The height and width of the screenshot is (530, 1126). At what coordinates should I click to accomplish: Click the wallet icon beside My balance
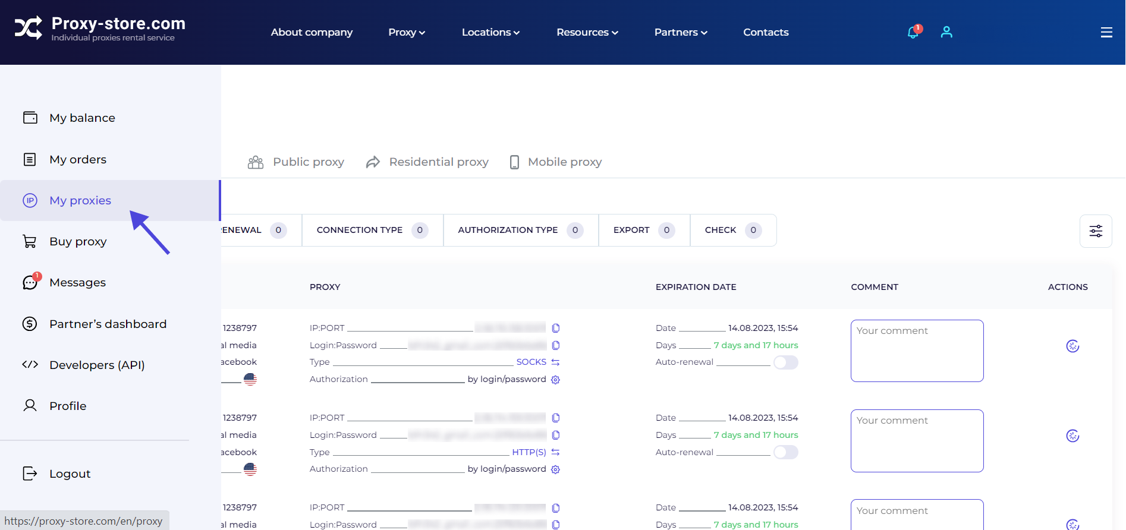click(x=30, y=118)
